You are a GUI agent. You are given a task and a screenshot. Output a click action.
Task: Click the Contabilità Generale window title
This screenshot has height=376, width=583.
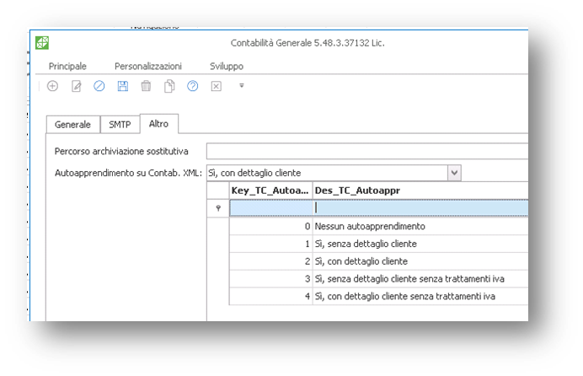[x=308, y=43]
